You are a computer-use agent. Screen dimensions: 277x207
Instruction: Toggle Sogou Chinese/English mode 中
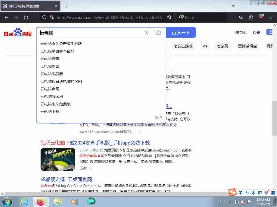coord(240,192)
